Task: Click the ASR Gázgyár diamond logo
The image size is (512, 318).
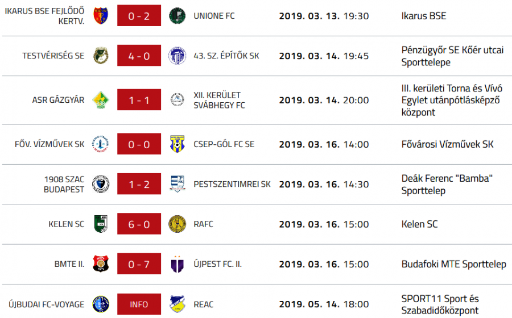Action: pos(101,100)
